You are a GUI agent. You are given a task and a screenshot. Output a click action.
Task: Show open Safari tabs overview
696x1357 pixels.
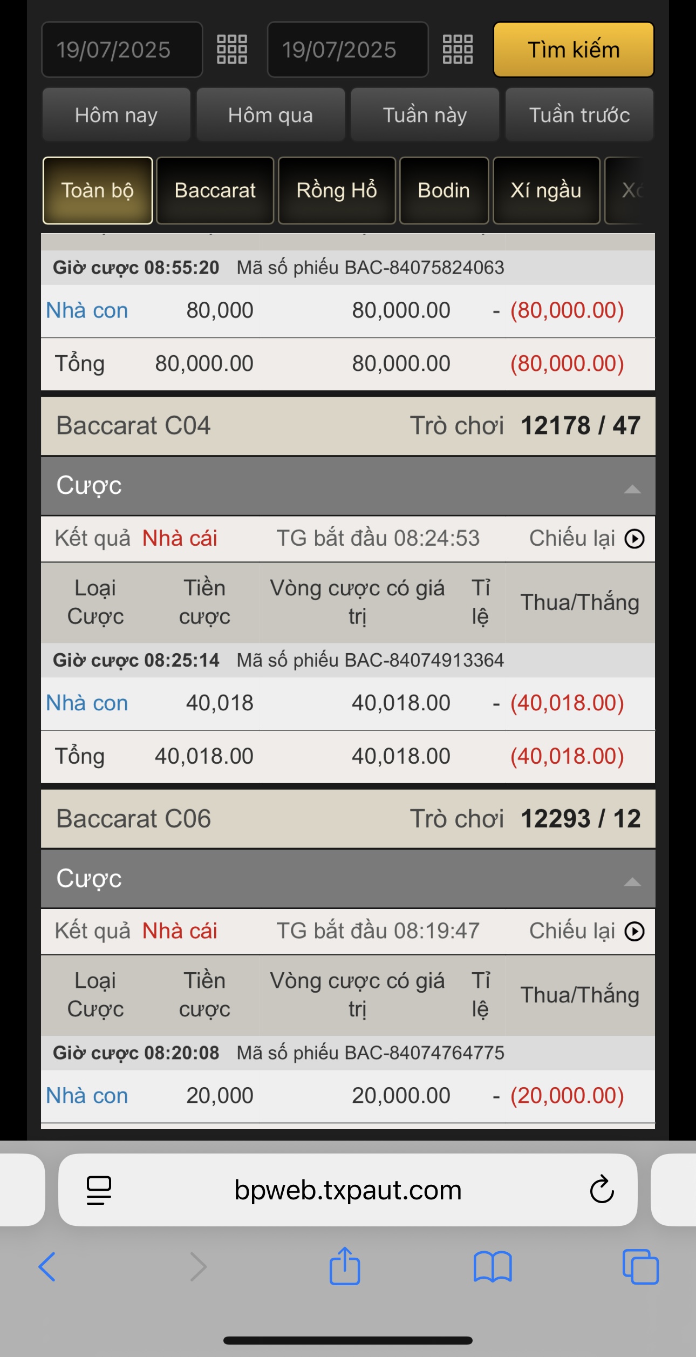point(640,1266)
